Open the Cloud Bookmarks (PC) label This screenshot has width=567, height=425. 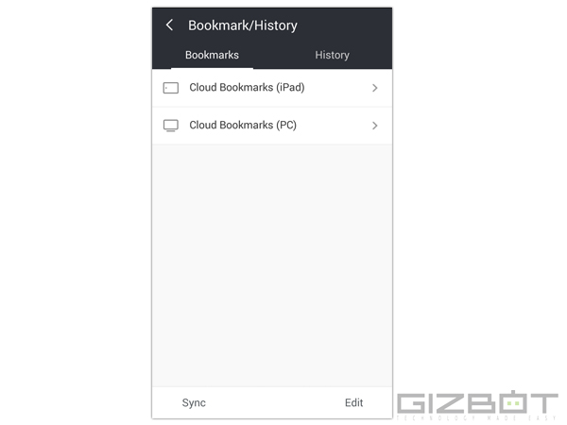coord(243,126)
